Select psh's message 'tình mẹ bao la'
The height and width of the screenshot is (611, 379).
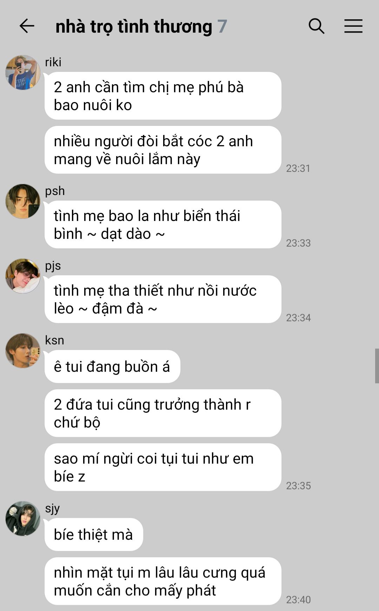click(163, 224)
